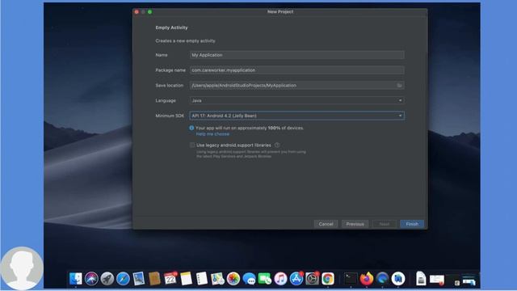This screenshot has height=291, width=517.
Task: Click the Previous button
Action: (x=355, y=224)
